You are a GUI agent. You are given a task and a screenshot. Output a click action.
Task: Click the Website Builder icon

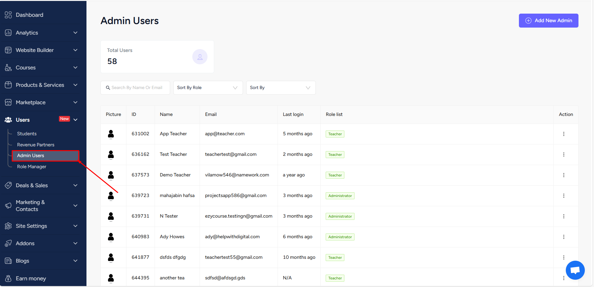pyautogui.click(x=8, y=50)
